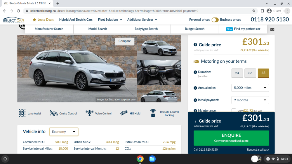Open the Initial payment dropdown
The height and width of the screenshot is (164, 292).
point(250,100)
